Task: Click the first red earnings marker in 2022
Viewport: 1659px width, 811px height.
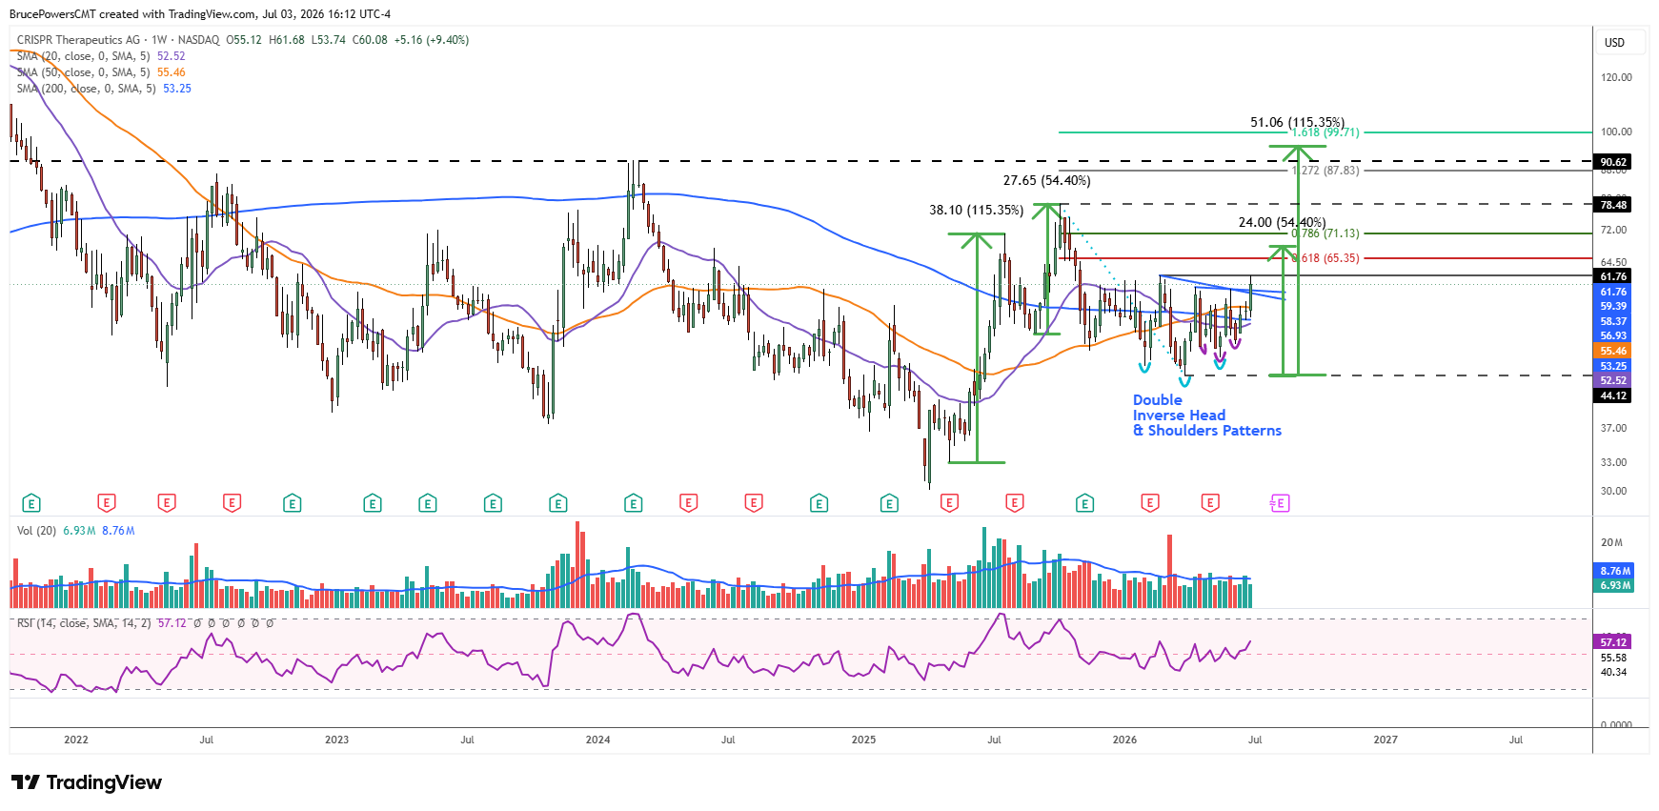Action: [107, 503]
